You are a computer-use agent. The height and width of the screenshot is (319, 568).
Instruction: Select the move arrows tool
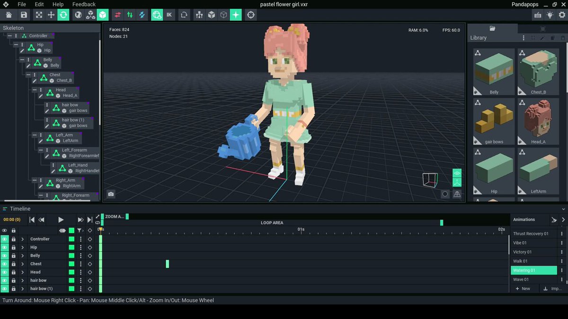pyautogui.click(x=51, y=15)
